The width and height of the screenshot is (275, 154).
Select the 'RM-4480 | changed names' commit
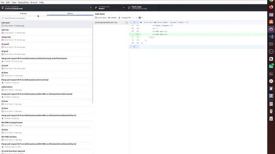click(46, 124)
